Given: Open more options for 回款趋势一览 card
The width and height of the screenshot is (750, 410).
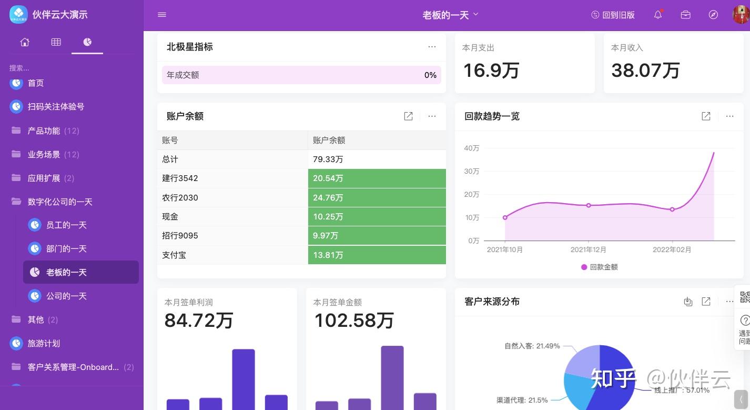Looking at the screenshot, I should [x=729, y=116].
